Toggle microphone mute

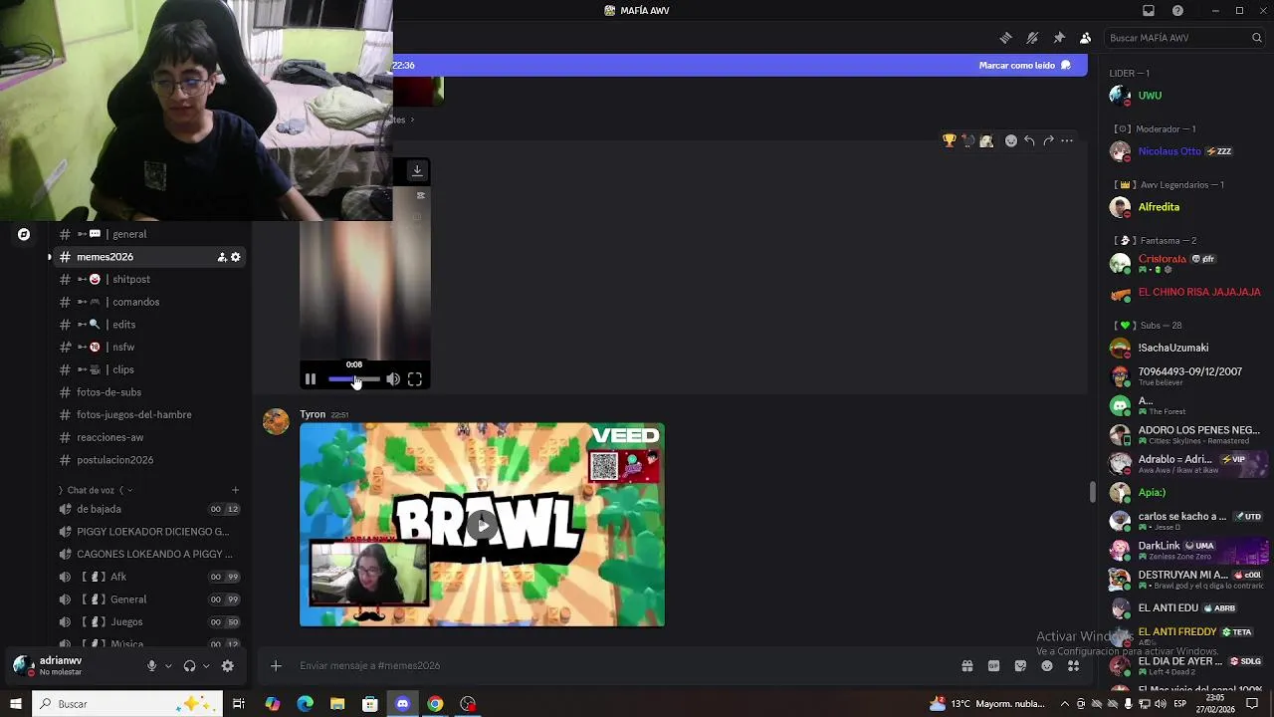(x=151, y=666)
